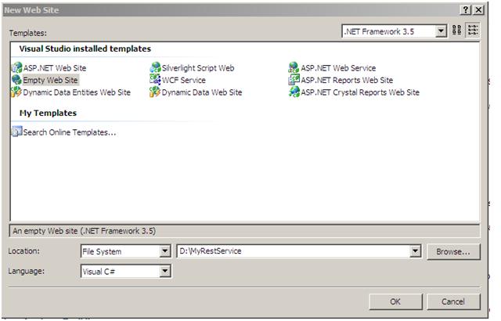Click the empty Web site description status text
The height and width of the screenshot is (321, 501).
click(85, 231)
